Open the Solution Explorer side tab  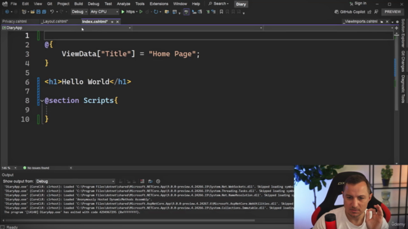[x=403, y=33]
